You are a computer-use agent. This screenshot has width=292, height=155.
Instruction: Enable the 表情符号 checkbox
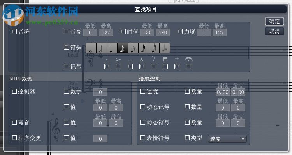[x=142, y=138]
